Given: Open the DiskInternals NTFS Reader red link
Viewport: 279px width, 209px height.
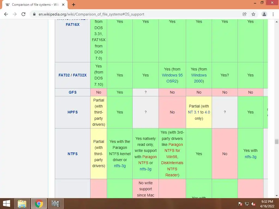Looking at the screenshot, I should (172, 169).
